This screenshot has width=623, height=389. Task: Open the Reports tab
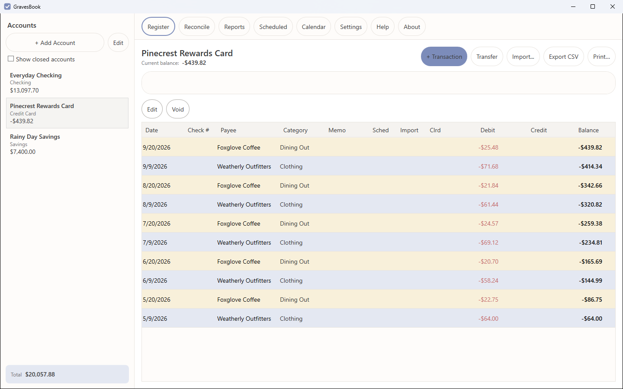(x=234, y=27)
